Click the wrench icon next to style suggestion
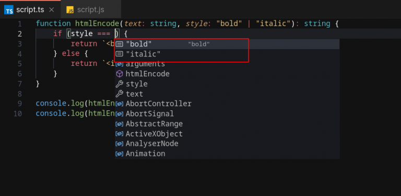The width and height of the screenshot is (401, 196). tap(119, 84)
